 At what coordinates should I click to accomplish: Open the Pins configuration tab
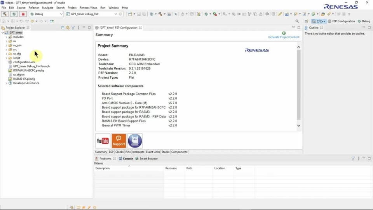point(128,152)
